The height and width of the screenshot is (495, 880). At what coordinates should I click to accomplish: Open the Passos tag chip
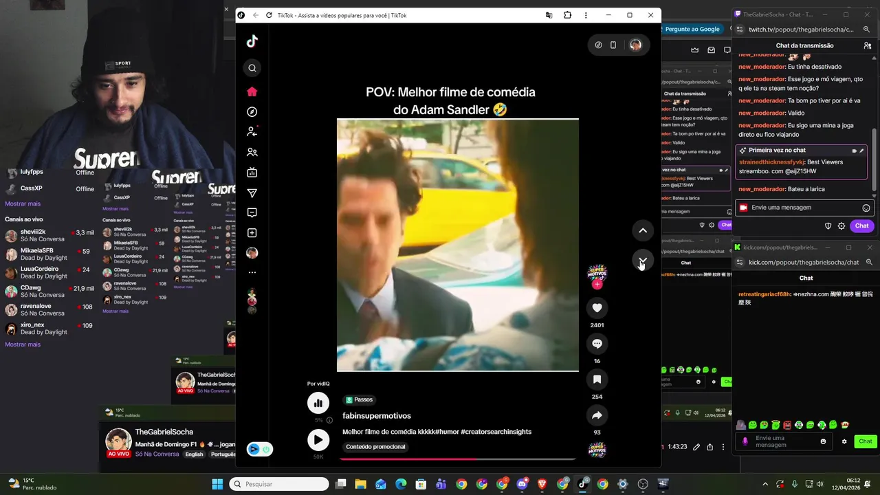pos(360,399)
